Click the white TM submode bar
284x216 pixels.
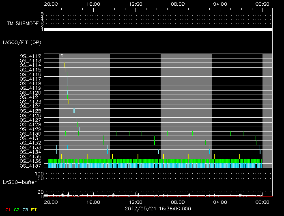tap(158, 30)
